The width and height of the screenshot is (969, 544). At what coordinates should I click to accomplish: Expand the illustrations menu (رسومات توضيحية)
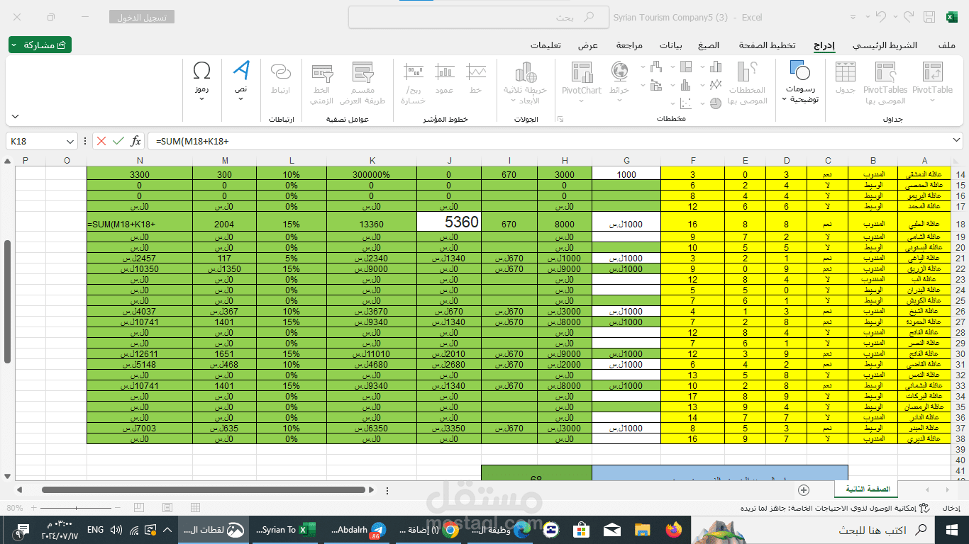[x=801, y=83]
